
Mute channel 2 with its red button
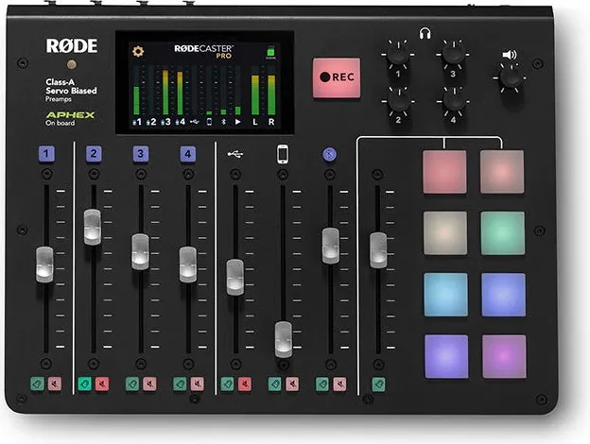pos(102,384)
